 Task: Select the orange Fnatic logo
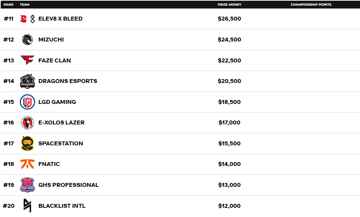point(27,164)
